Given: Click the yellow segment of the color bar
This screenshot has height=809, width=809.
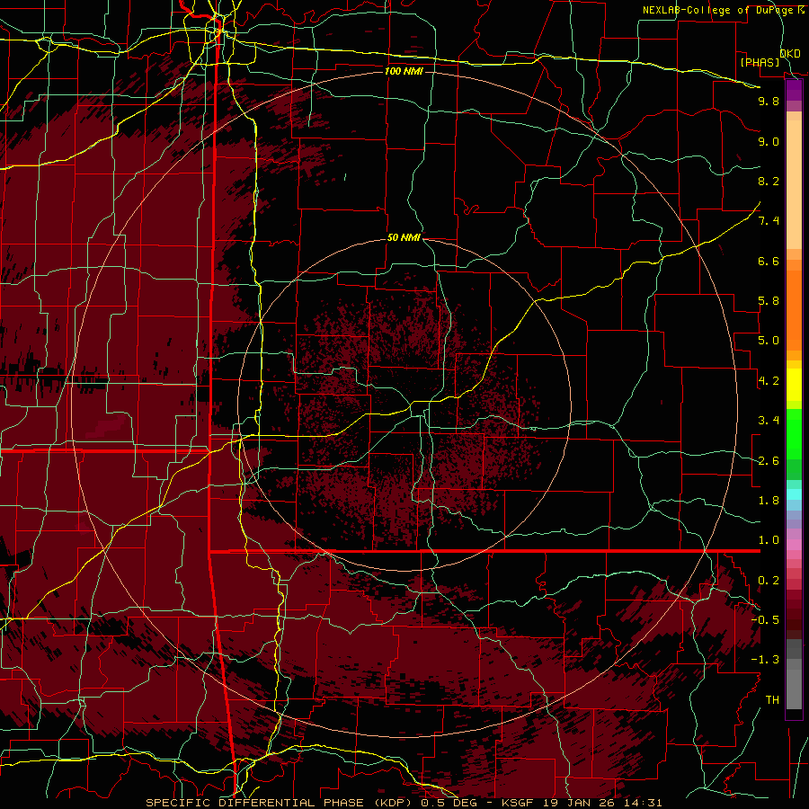Looking at the screenshot, I should (794, 385).
